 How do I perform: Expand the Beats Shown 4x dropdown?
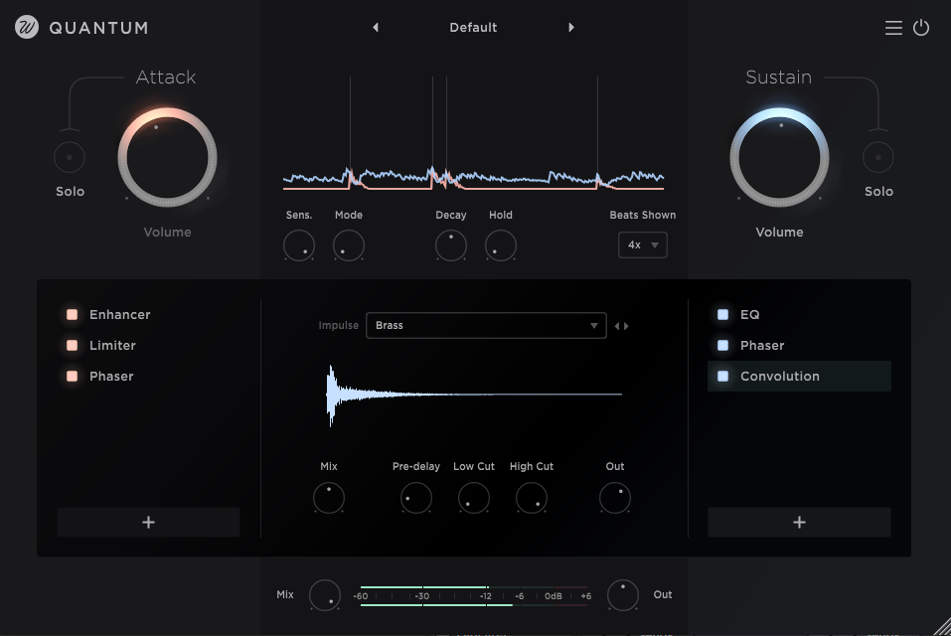coord(642,244)
